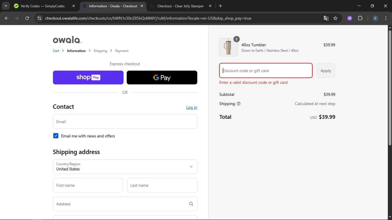Click 40oz Tumbler product name
This screenshot has height=220, width=392.
pos(254,45)
